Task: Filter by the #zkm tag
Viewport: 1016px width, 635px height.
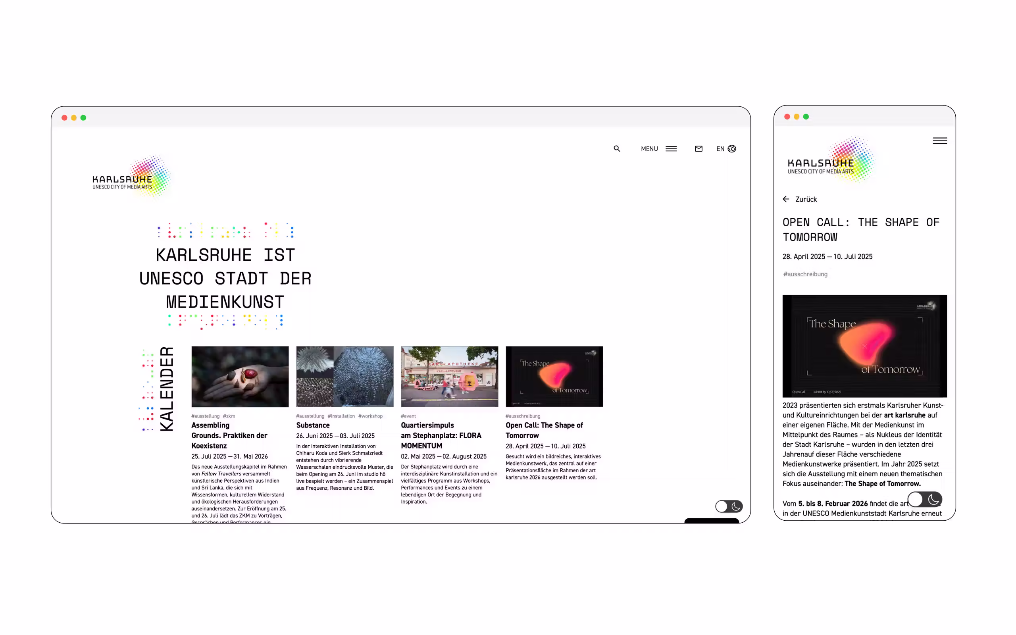Action: click(x=229, y=416)
